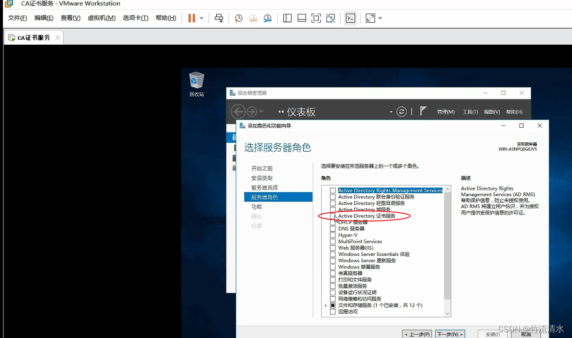
Task: Refresh the Server Manager dashboard
Action: pos(401,112)
